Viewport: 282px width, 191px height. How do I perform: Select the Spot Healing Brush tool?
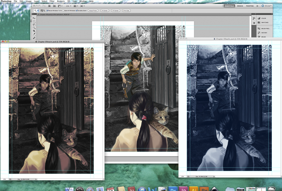[34, 38]
